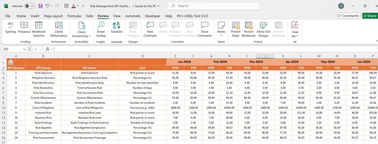Expand the font color dropdown arrow
The height and width of the screenshot is (144, 378).
(x=78, y=6)
